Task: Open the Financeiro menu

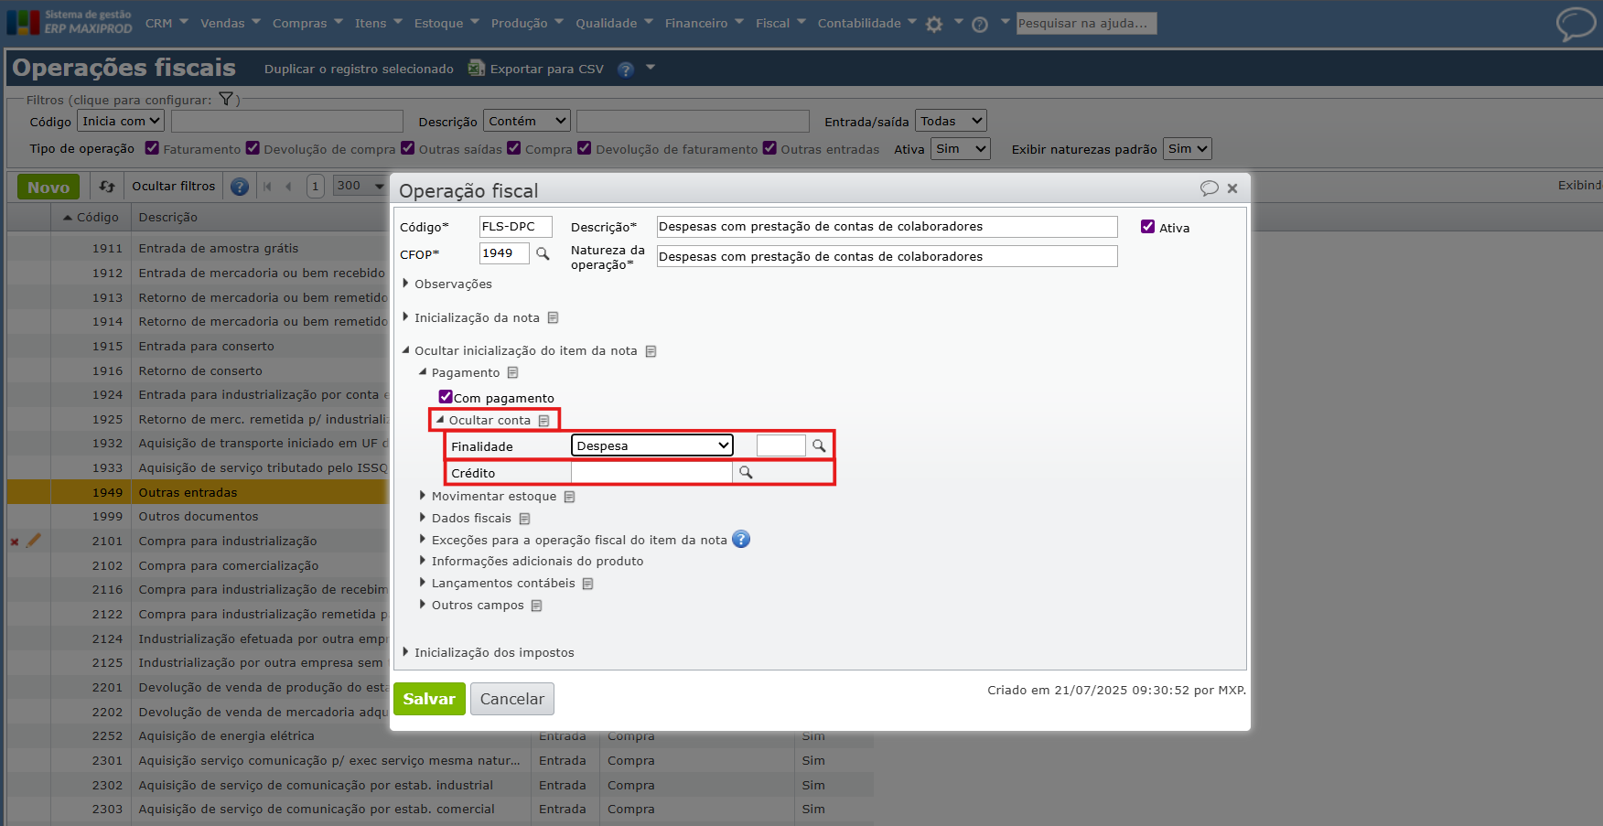Action: (704, 23)
